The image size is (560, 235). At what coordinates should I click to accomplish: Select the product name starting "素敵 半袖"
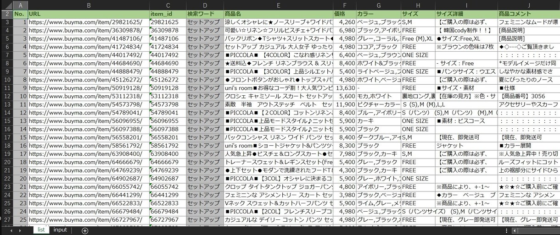click(x=278, y=104)
